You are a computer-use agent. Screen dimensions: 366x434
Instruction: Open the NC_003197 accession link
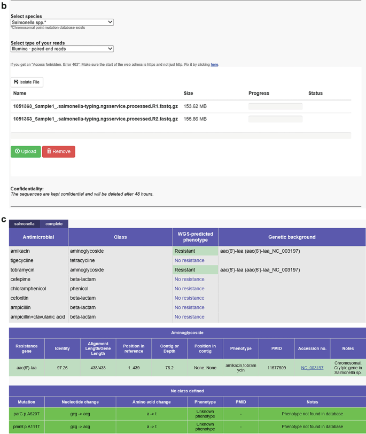click(312, 367)
